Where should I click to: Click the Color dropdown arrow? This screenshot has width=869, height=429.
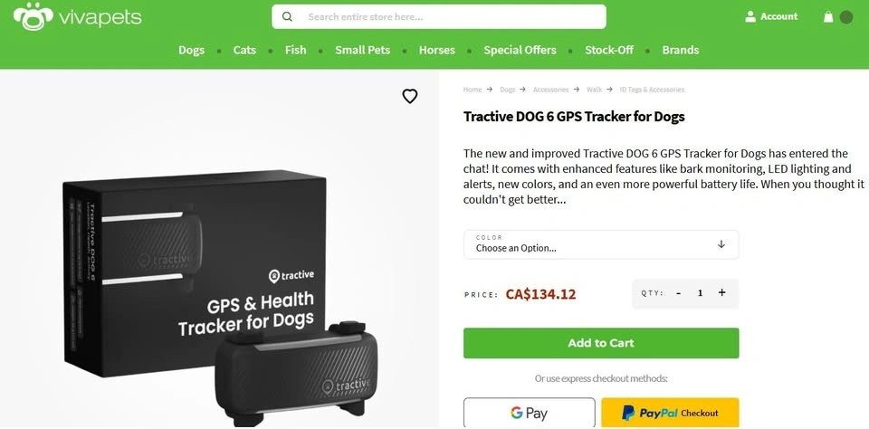pyautogui.click(x=721, y=244)
